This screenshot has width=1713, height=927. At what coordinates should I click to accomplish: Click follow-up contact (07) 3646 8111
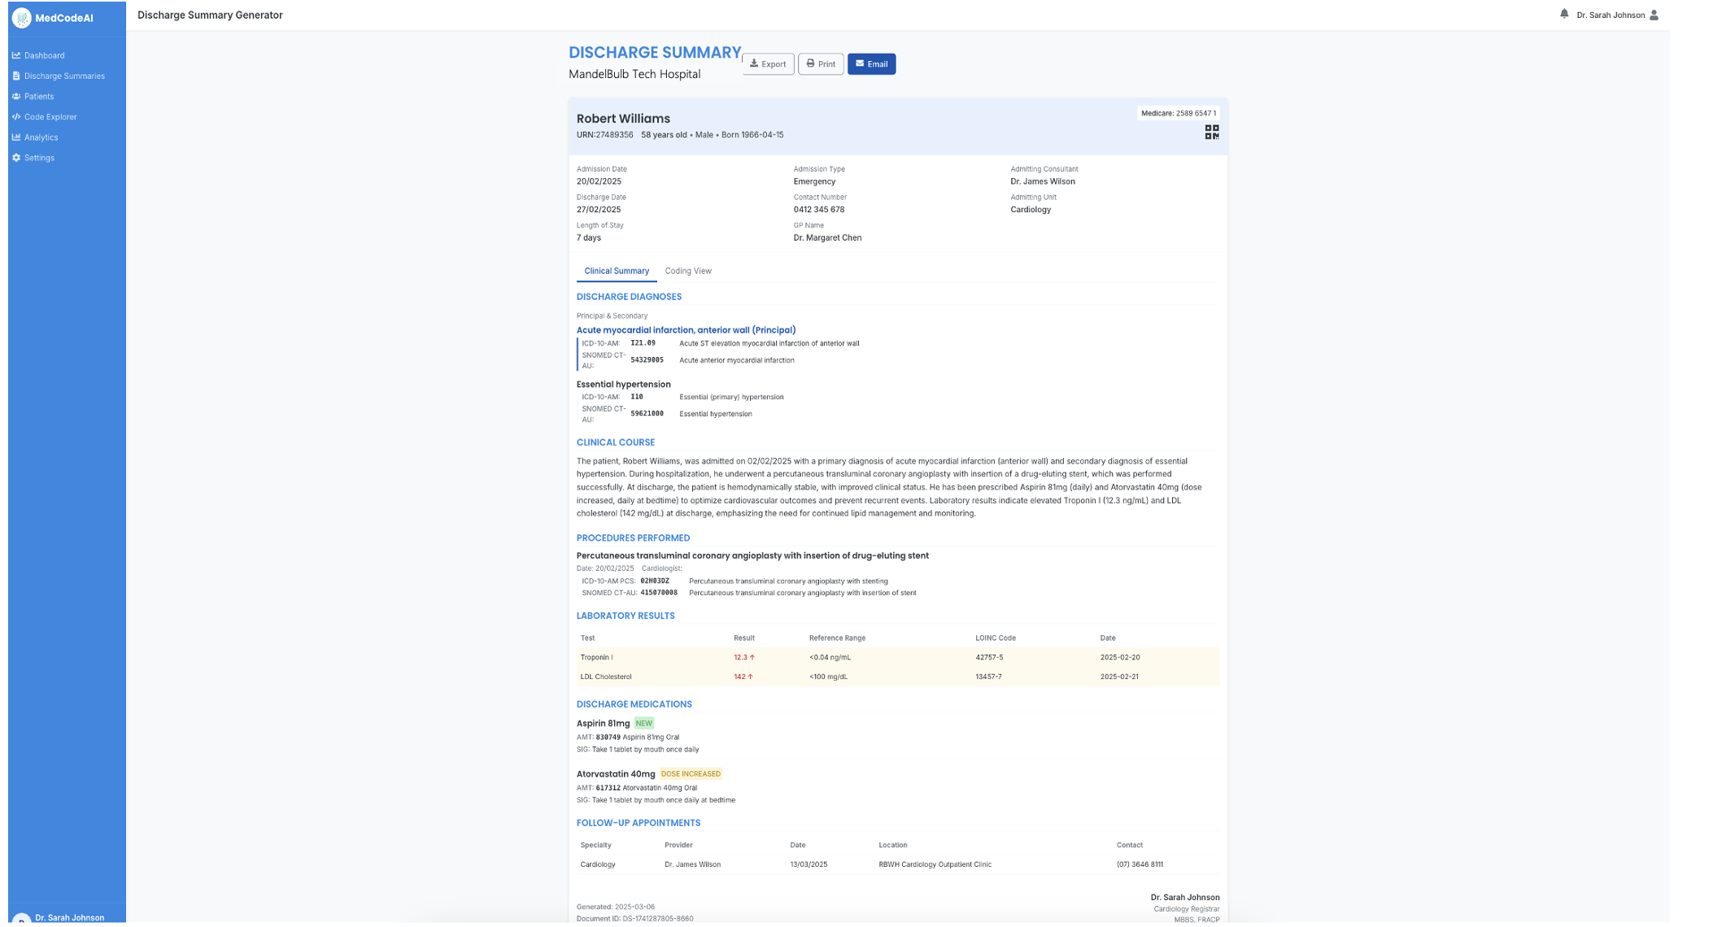coord(1140,864)
